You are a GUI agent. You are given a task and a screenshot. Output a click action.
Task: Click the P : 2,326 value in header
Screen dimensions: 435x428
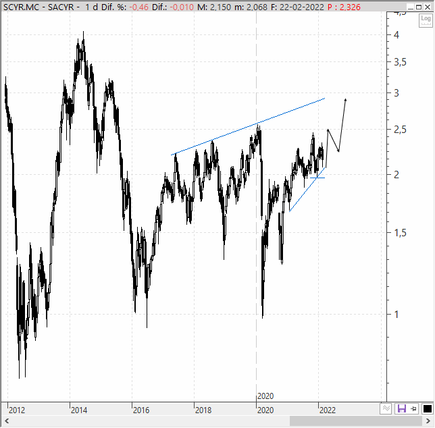[x=344, y=7]
